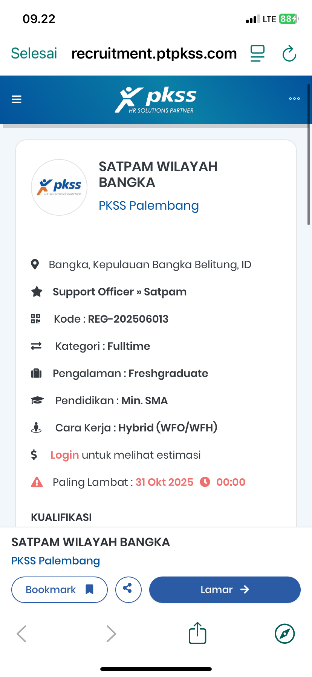This screenshot has height=677, width=312.
Task: Open the reader view page icon
Action: pyautogui.click(x=258, y=54)
